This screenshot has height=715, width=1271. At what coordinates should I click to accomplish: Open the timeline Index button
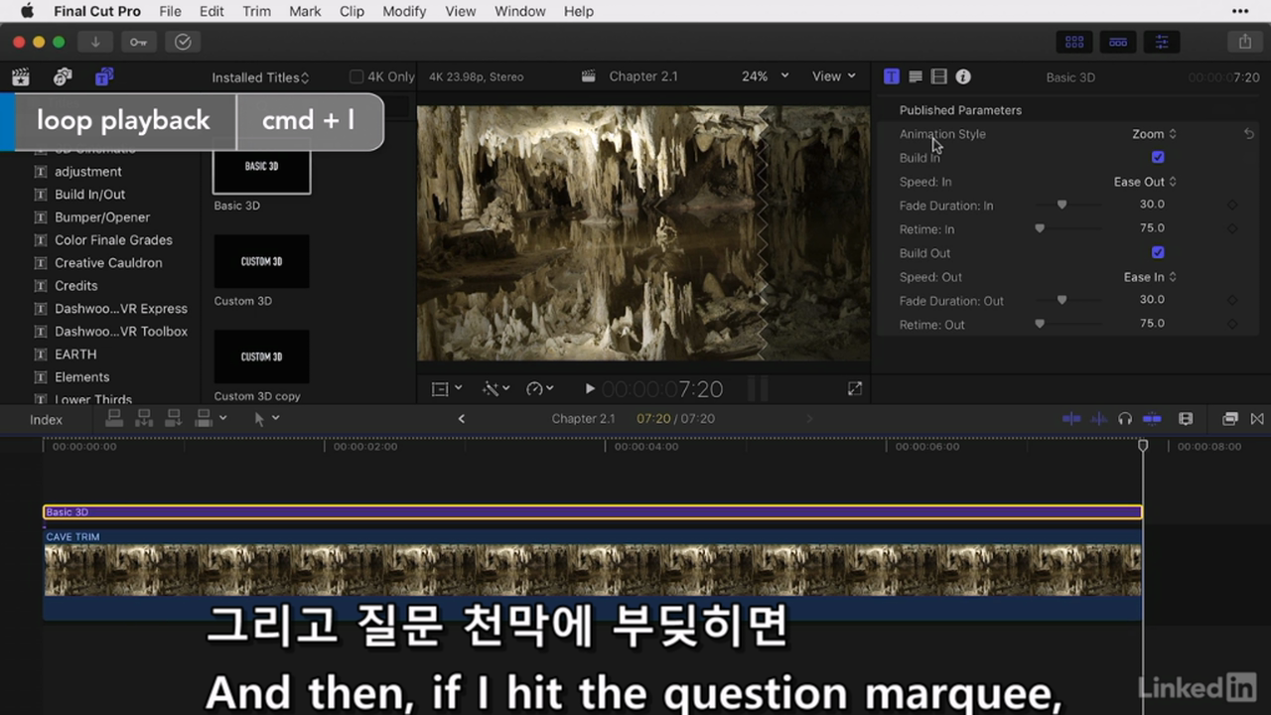(46, 420)
